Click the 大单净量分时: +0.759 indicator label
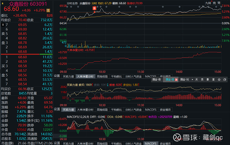Image resolution: width=230 pixels, height=145 pixels. click(x=81, y=50)
